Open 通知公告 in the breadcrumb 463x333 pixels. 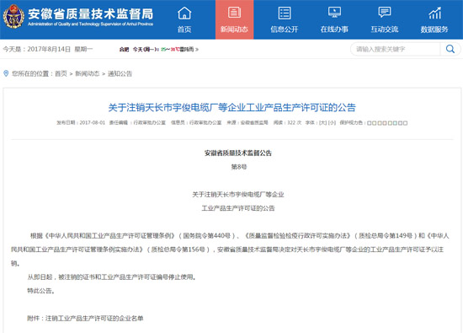pos(120,73)
